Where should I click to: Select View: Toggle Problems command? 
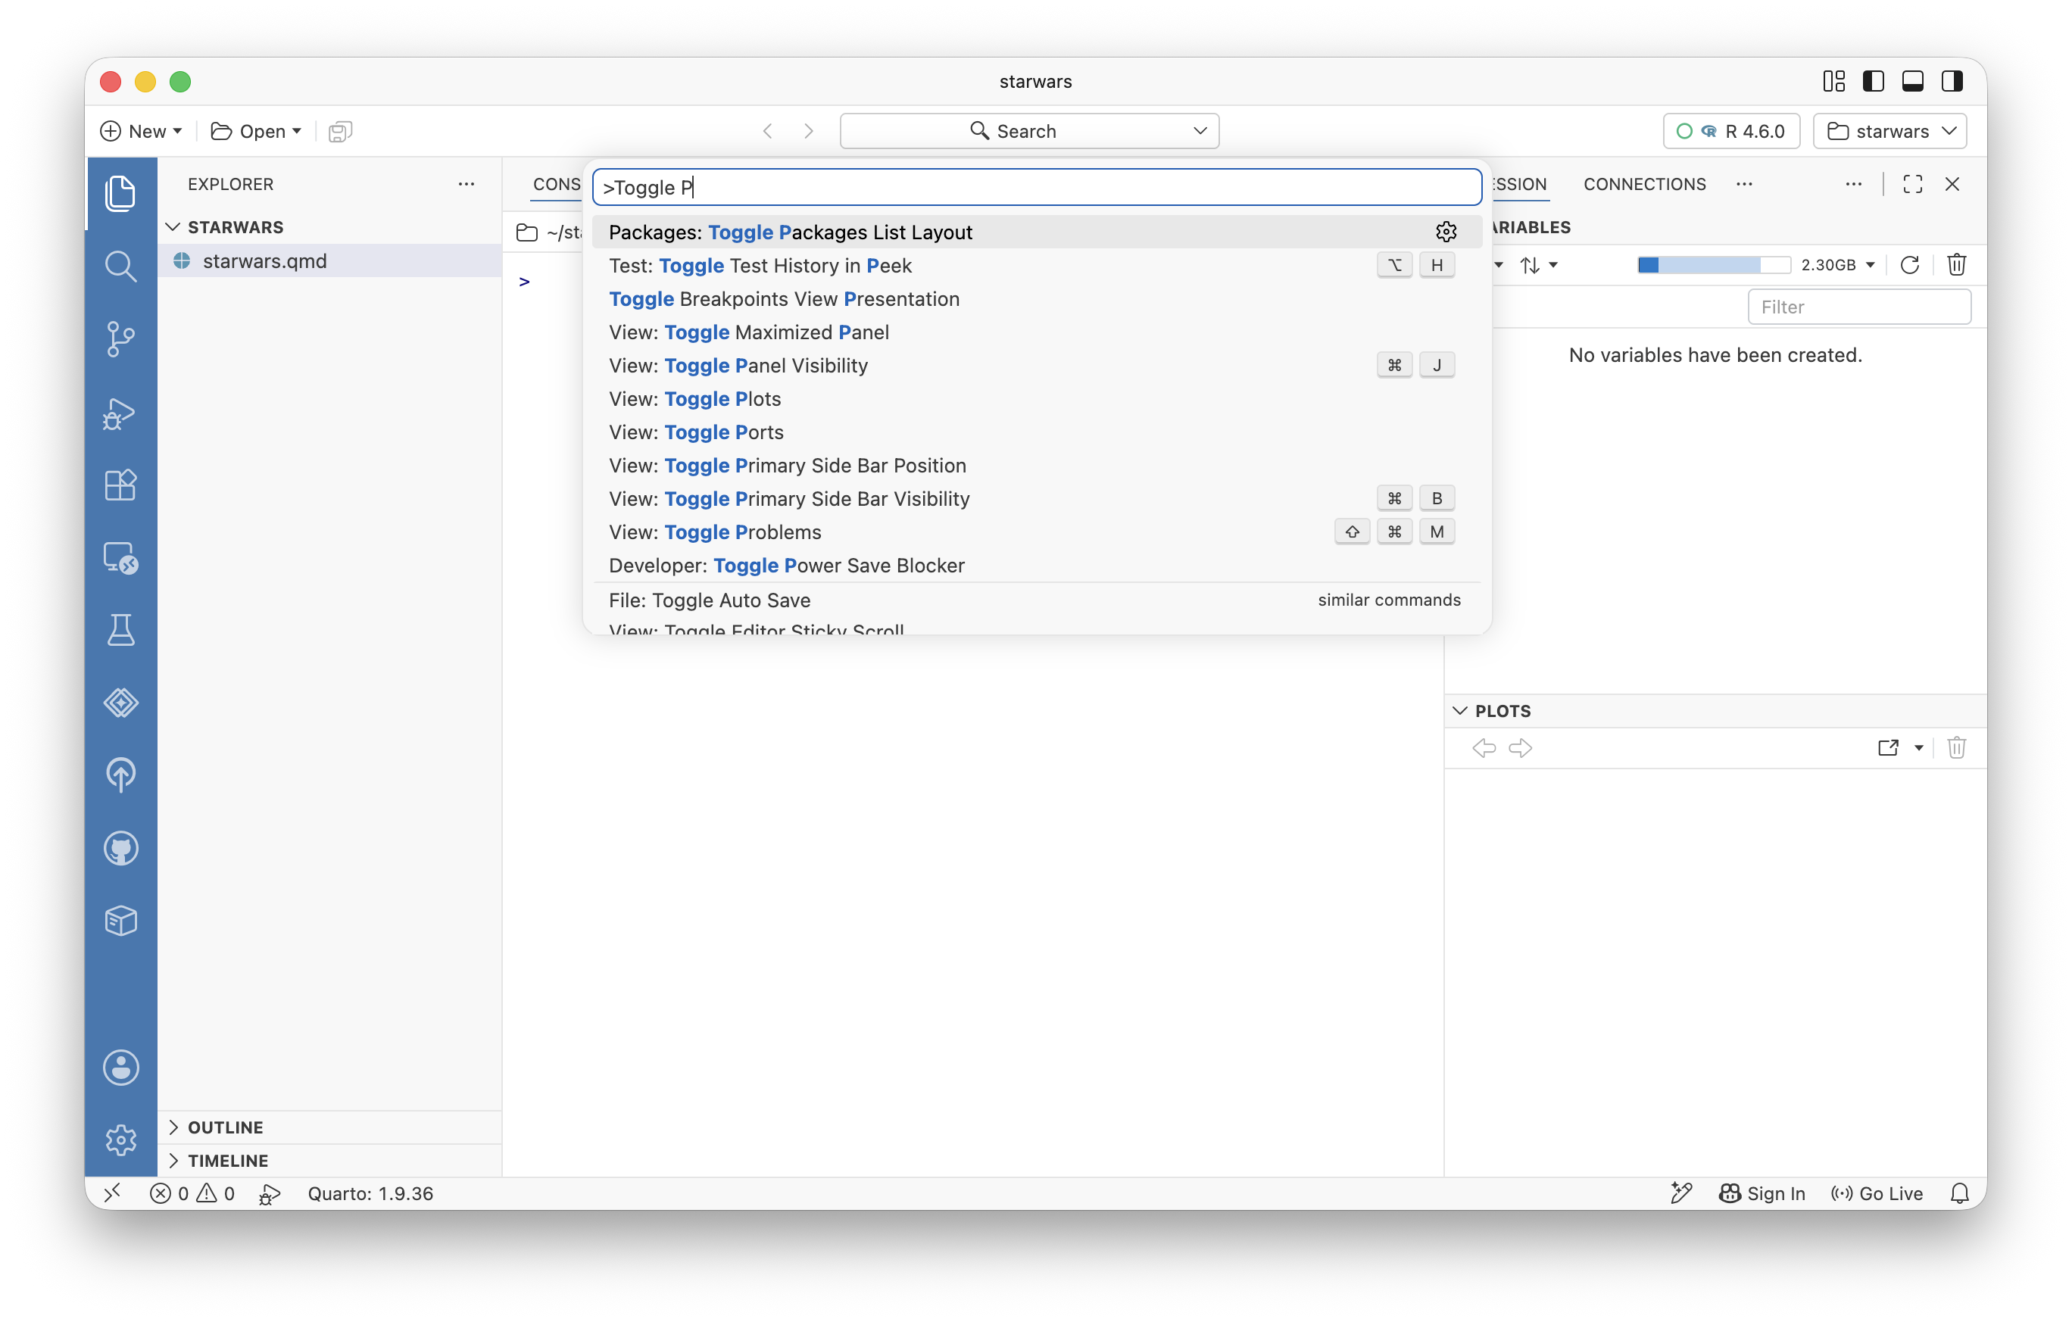(1036, 532)
